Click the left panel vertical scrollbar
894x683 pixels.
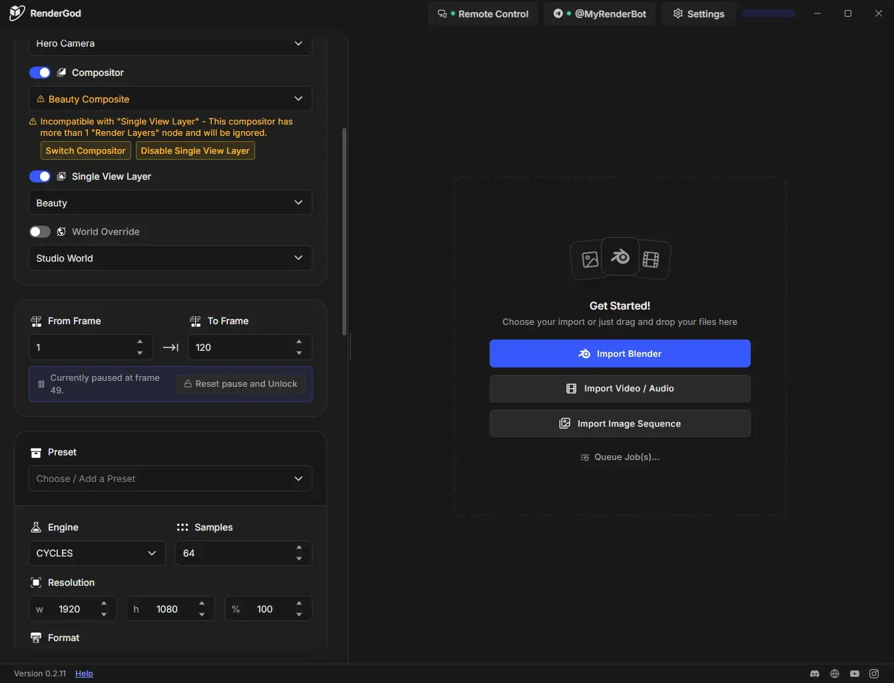point(344,232)
